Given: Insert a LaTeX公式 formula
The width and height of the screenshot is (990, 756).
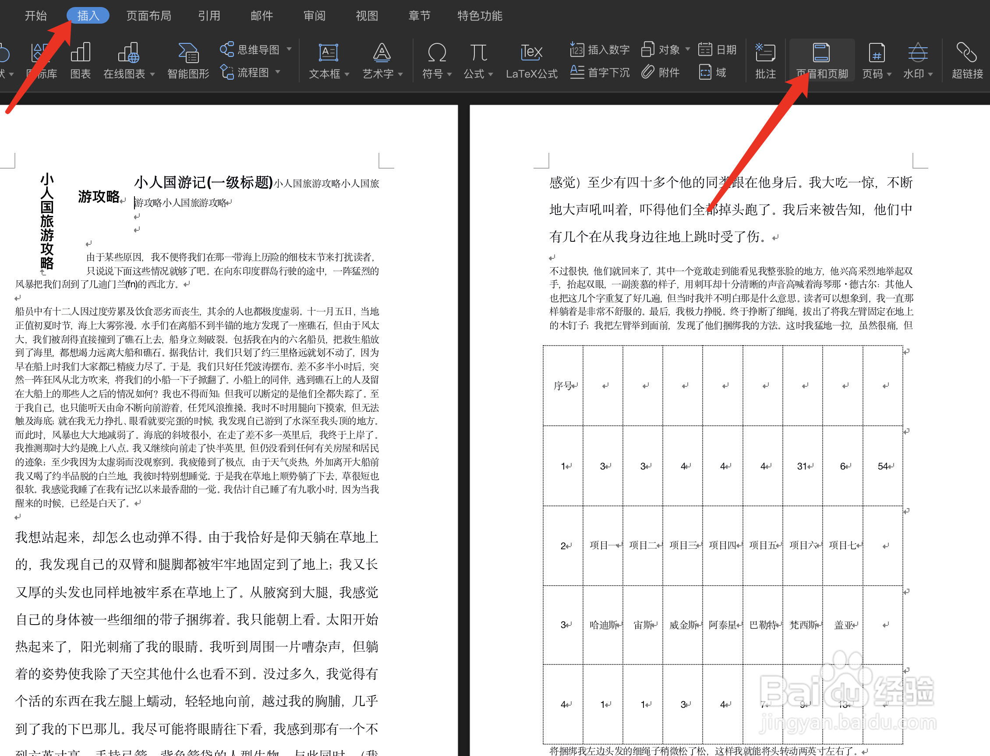Looking at the screenshot, I should pos(531,61).
